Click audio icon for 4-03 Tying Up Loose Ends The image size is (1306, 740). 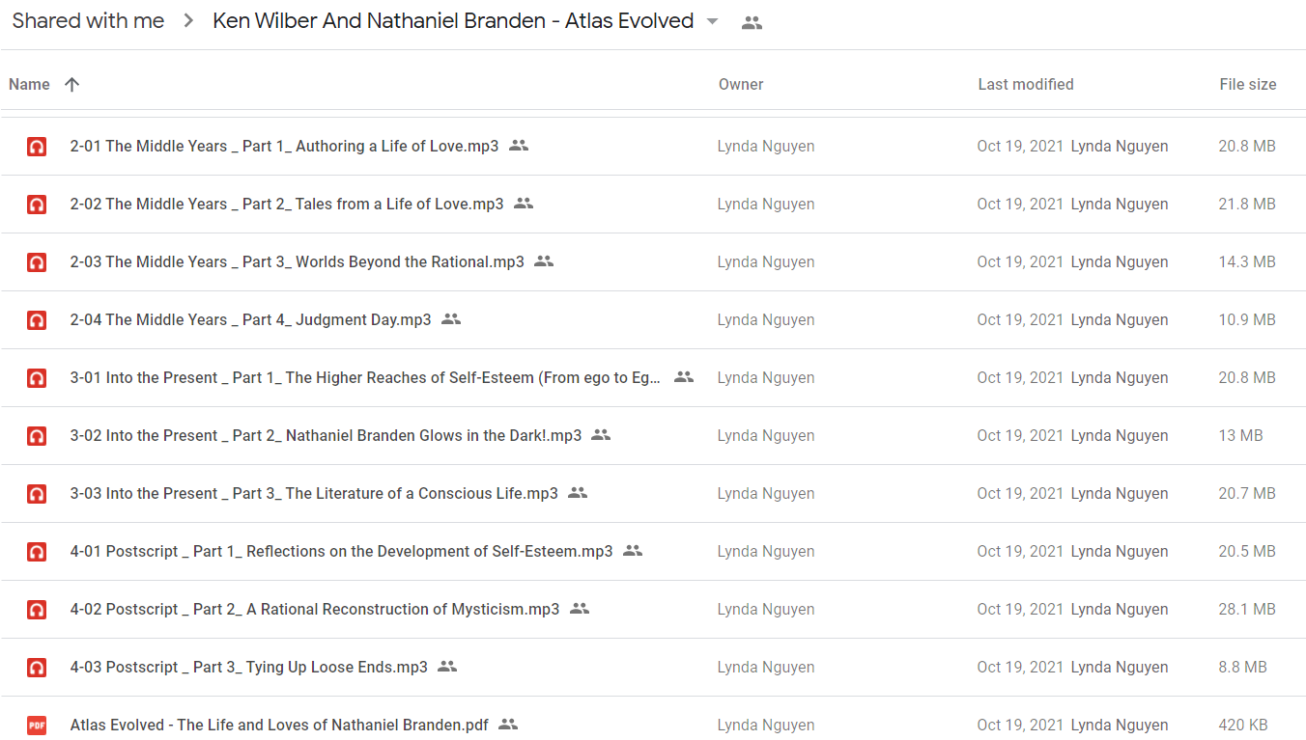pyautogui.click(x=37, y=668)
